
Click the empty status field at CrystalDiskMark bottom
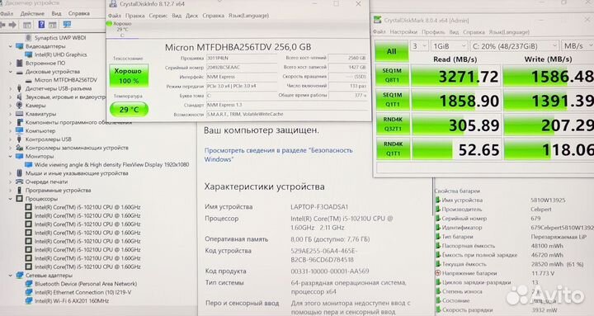coord(485,167)
